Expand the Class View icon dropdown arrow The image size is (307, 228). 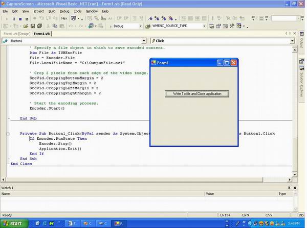(x=244, y=26)
